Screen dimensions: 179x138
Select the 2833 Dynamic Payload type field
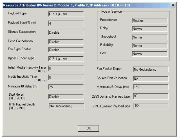[x=150, y=97]
